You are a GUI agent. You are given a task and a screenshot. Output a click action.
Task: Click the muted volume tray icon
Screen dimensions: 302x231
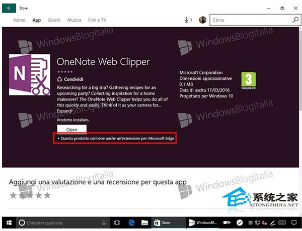pos(264,223)
